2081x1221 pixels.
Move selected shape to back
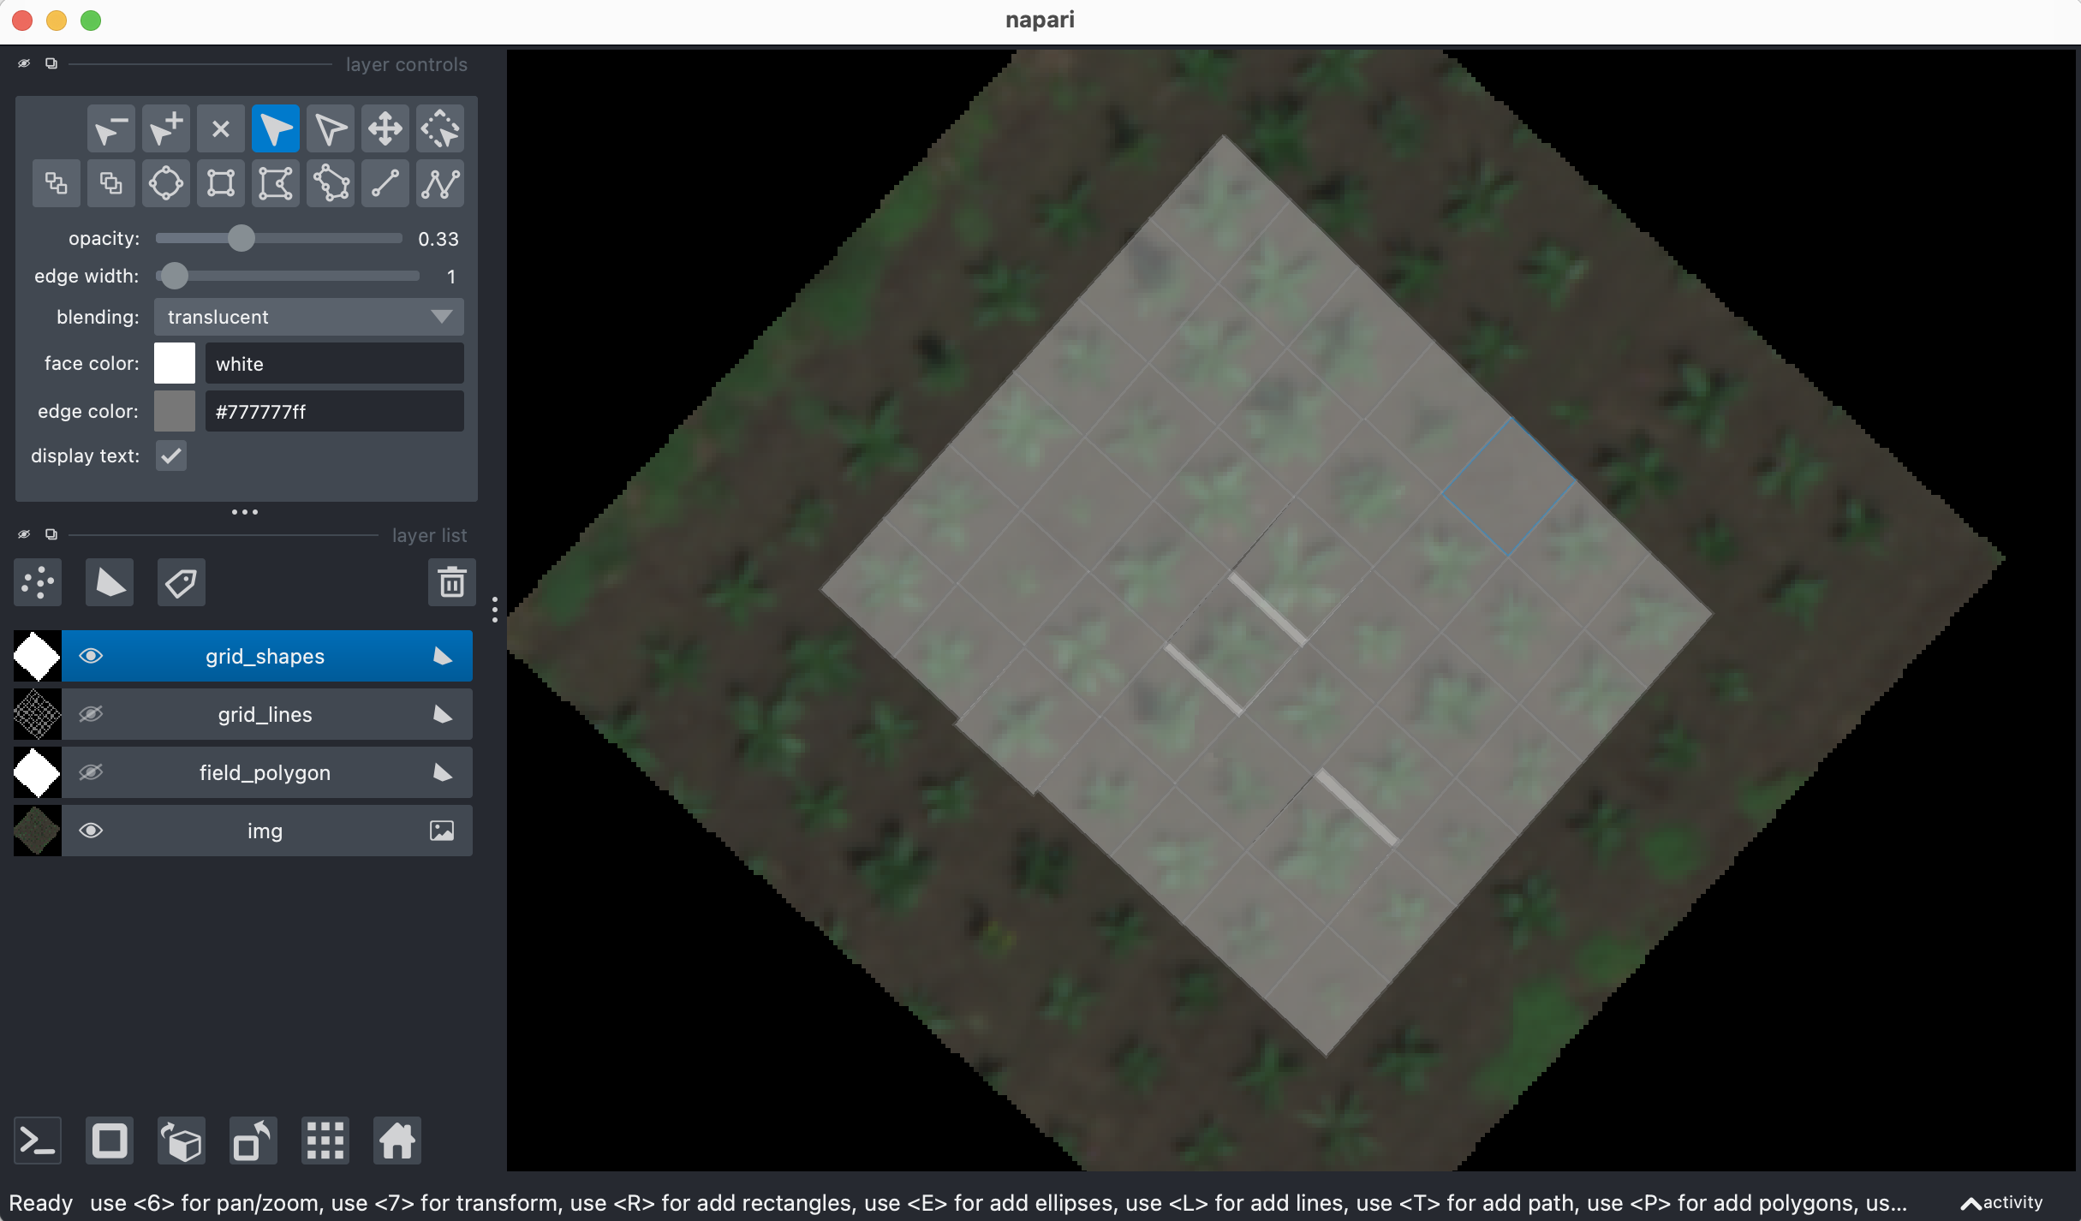pos(56,183)
